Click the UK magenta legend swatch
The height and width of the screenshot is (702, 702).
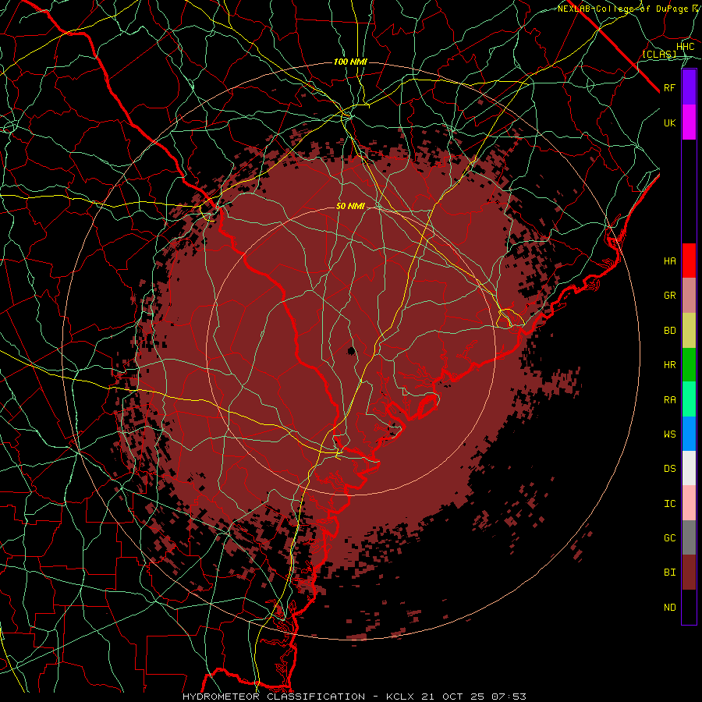click(x=689, y=122)
